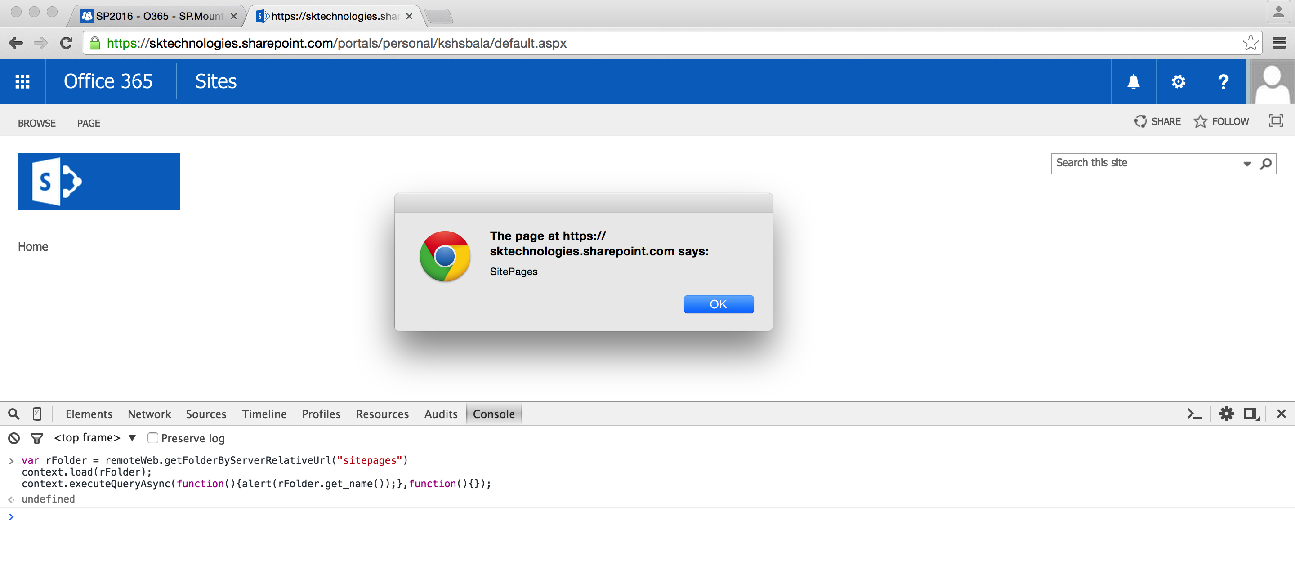Close the DevTools panel
1295x561 pixels.
click(x=1281, y=414)
